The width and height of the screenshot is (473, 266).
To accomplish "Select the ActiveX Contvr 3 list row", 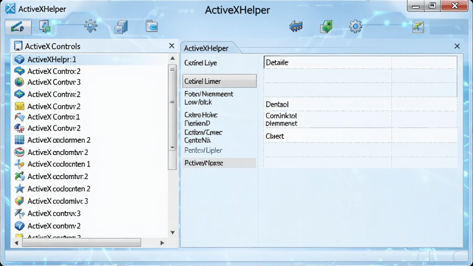I will pos(90,82).
